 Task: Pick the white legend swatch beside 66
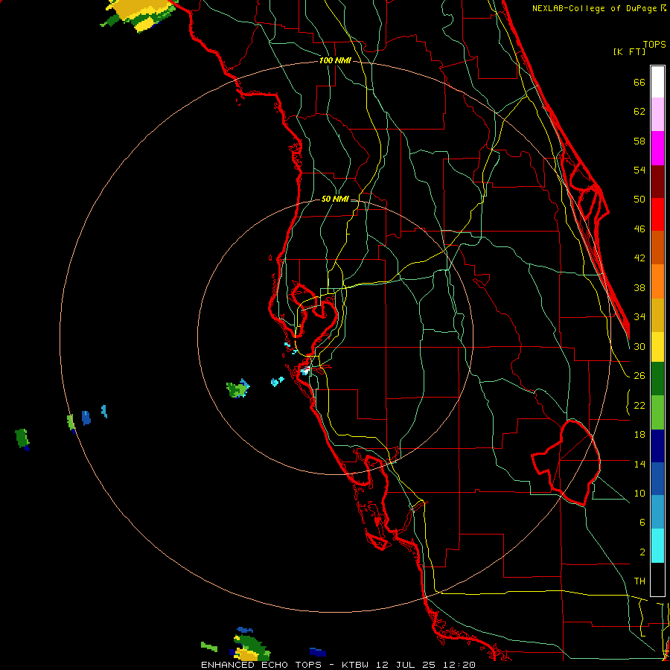[657, 82]
